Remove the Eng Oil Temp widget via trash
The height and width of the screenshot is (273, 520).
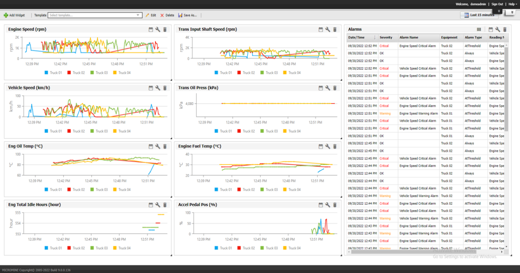coord(165,146)
